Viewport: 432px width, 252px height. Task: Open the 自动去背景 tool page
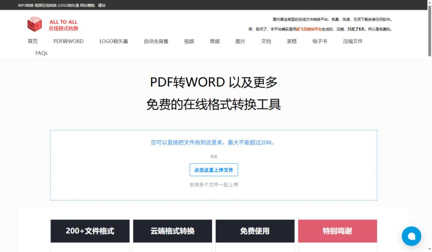[156, 41]
